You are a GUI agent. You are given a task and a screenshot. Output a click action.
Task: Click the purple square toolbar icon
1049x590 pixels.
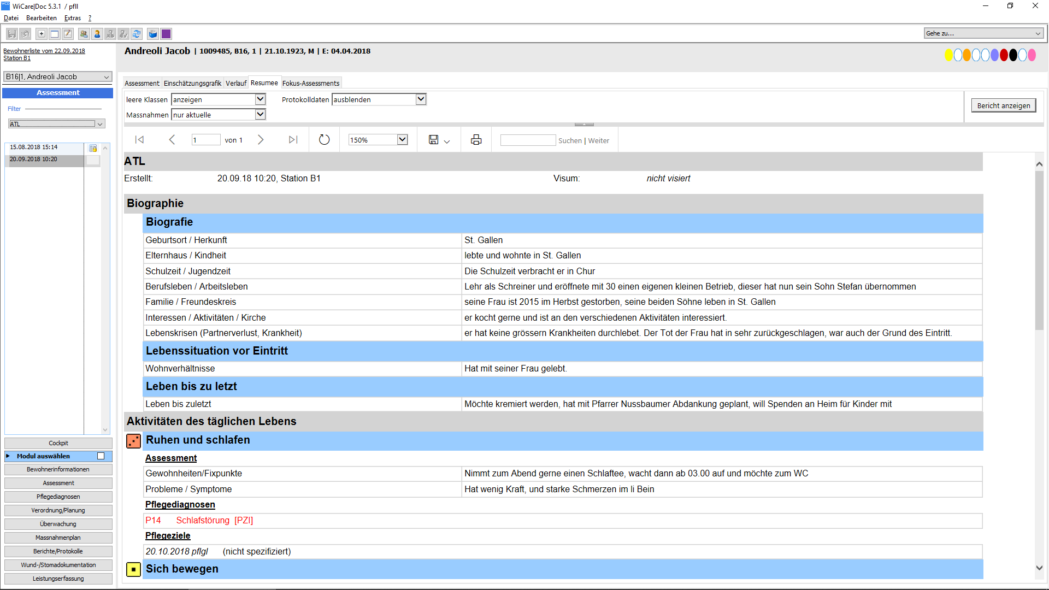coord(166,34)
